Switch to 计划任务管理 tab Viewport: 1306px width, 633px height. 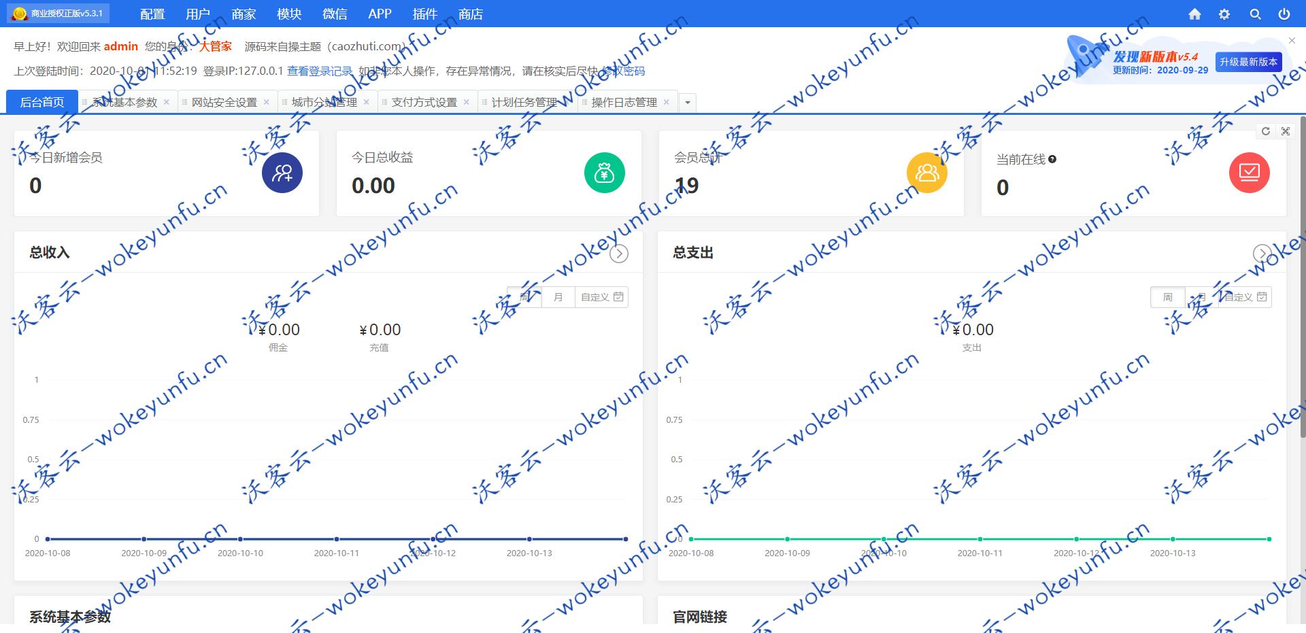pyautogui.click(x=524, y=102)
